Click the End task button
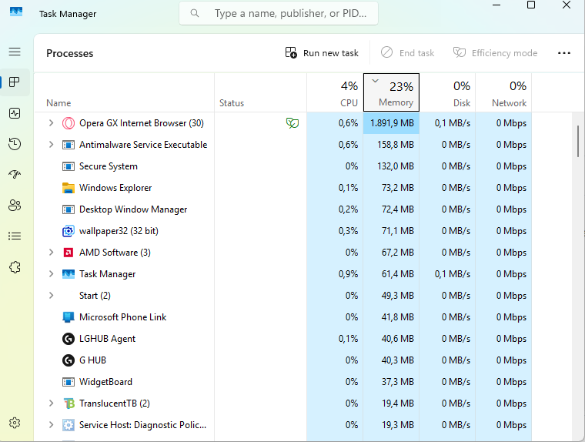Image resolution: width=585 pixels, height=442 pixels. coord(407,53)
